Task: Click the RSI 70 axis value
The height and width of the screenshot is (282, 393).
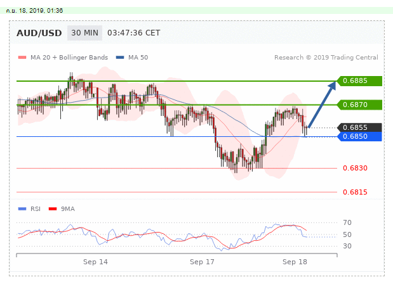Action: pyautogui.click(x=347, y=222)
